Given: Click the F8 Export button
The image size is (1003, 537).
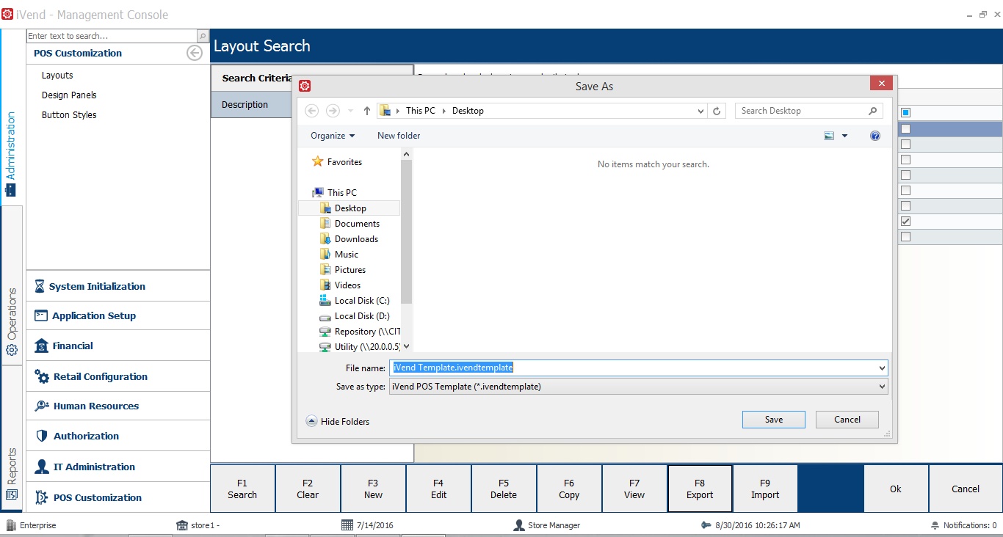Looking at the screenshot, I should tap(700, 489).
